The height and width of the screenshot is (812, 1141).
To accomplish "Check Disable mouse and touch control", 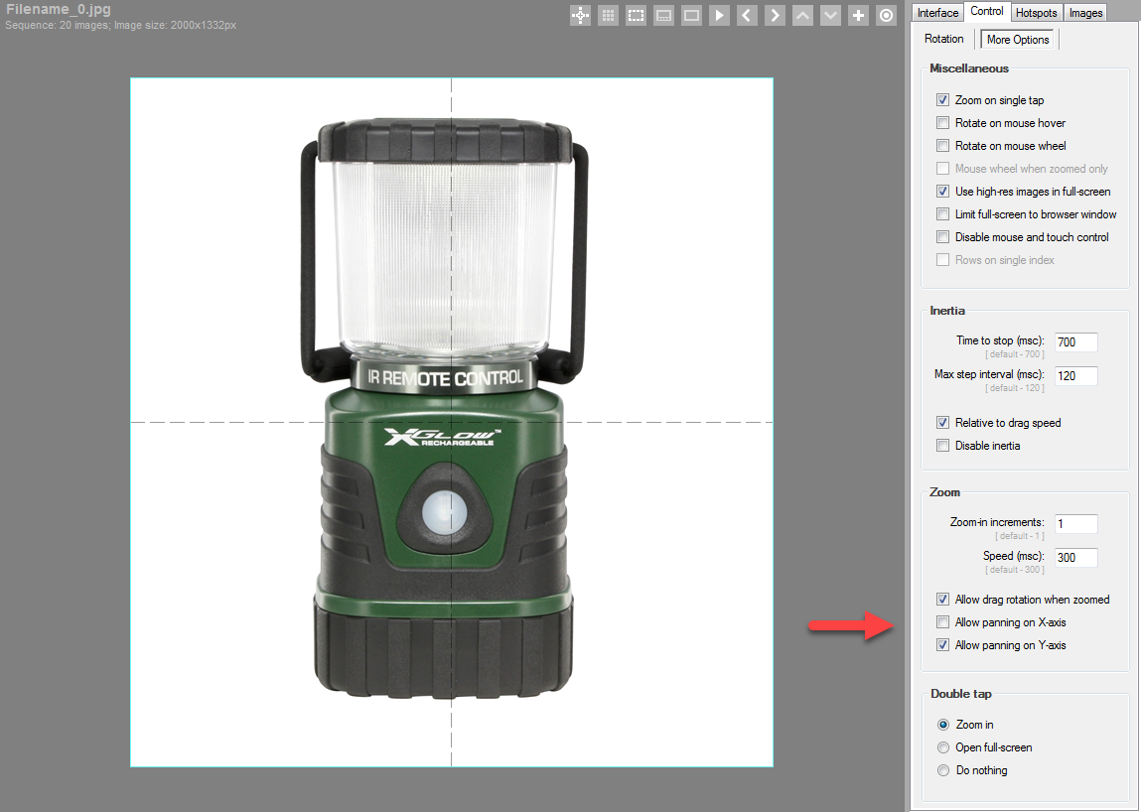I will pyautogui.click(x=943, y=236).
